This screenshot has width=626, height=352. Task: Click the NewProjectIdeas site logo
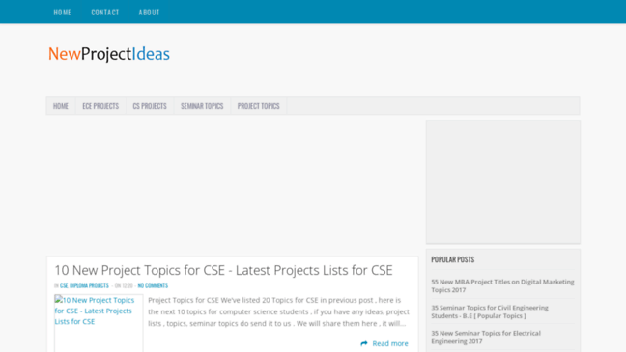[109, 54]
